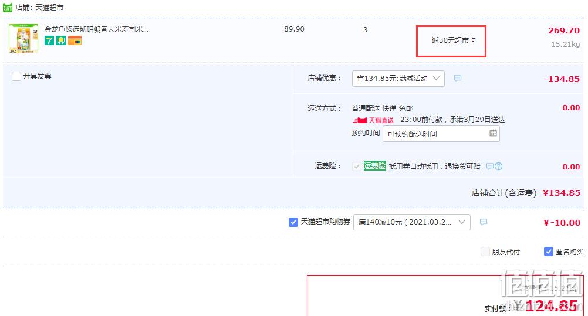Toggle the 运费险 shipping insurance checkbox

pos(357,166)
